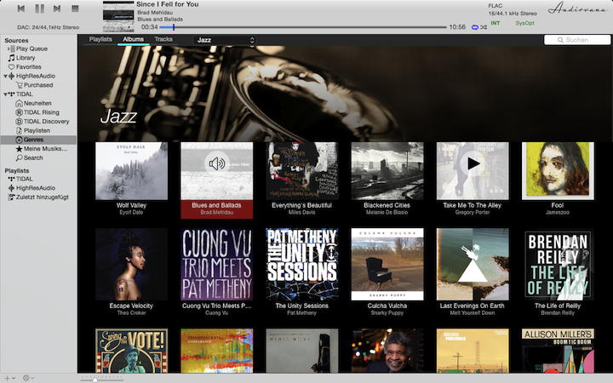Click the Audirvana logo
Viewport: 613px width, 383px height.
(x=577, y=9)
